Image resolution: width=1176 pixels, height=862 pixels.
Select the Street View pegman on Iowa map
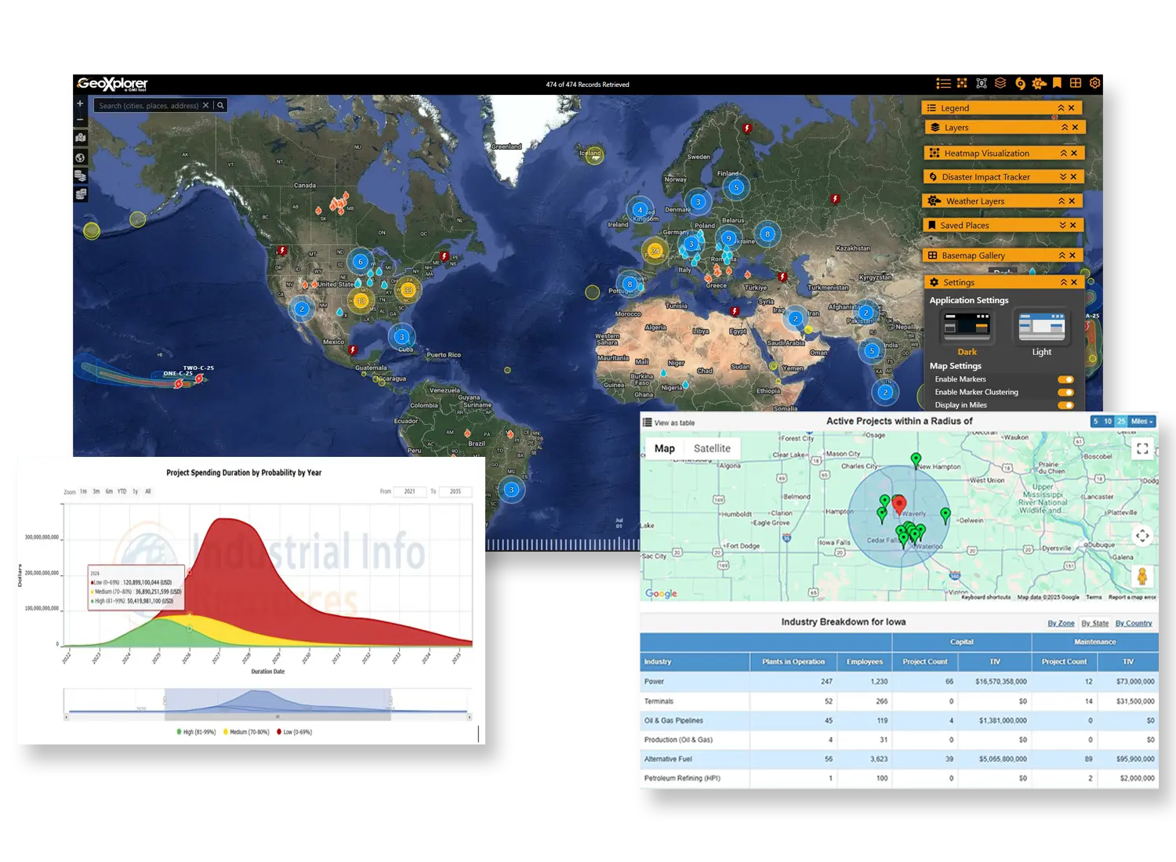(1142, 576)
